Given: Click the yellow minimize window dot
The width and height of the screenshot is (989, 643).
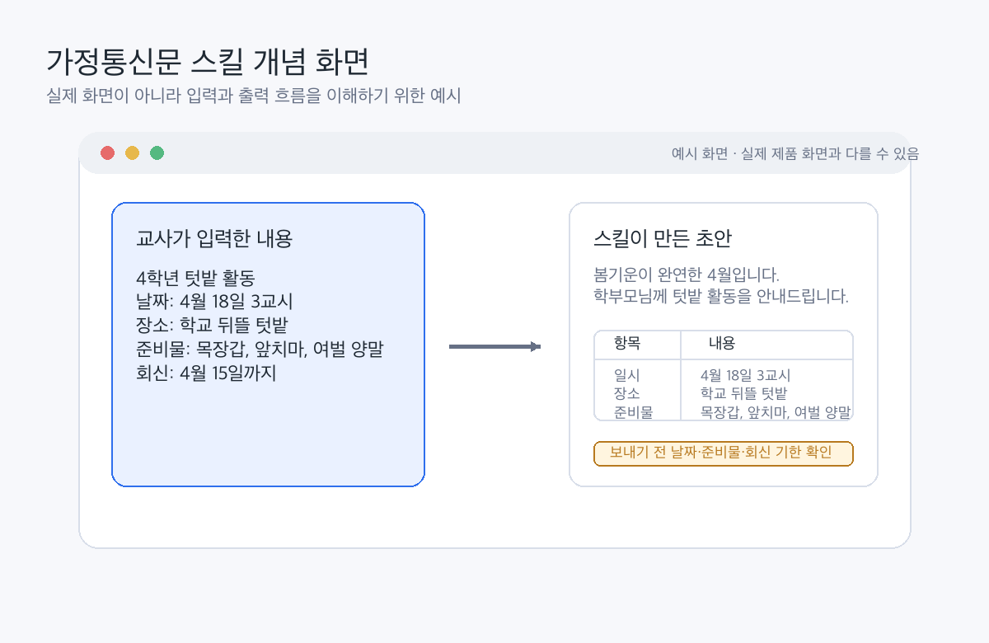Looking at the screenshot, I should click(x=132, y=153).
